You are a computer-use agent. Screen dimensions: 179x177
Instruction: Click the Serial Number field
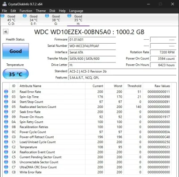[x=92, y=46]
